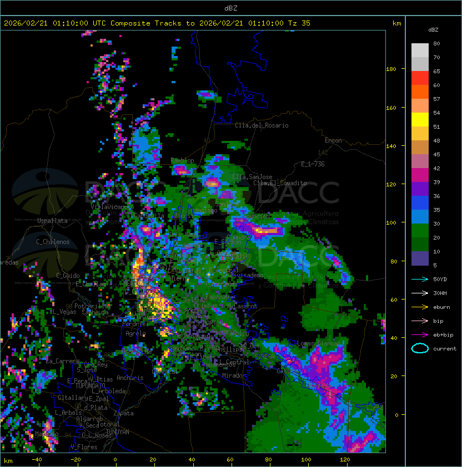The height and width of the screenshot is (467, 462).
Task: Click the 100 km tick on vertical axis
Action: (391, 223)
